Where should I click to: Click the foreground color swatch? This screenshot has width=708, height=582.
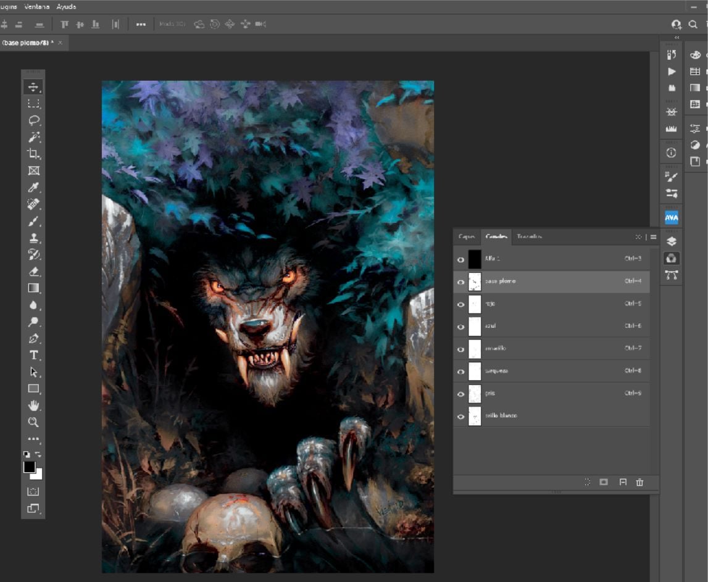coord(29,467)
